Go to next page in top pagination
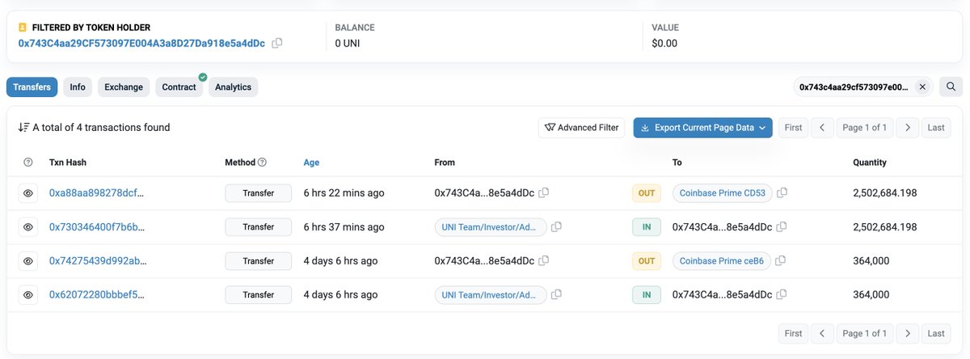Screen dimensions: 970x359 tap(908, 128)
